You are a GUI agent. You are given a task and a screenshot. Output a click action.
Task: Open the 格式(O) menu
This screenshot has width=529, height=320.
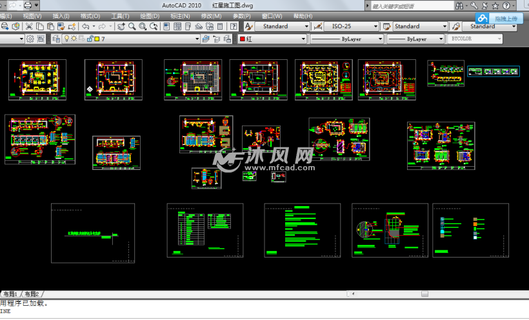[90, 16]
